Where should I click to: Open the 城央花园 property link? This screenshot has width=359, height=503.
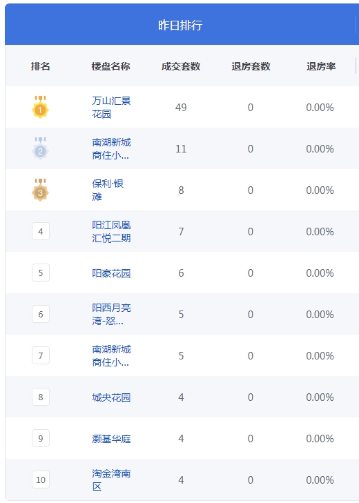(x=111, y=397)
